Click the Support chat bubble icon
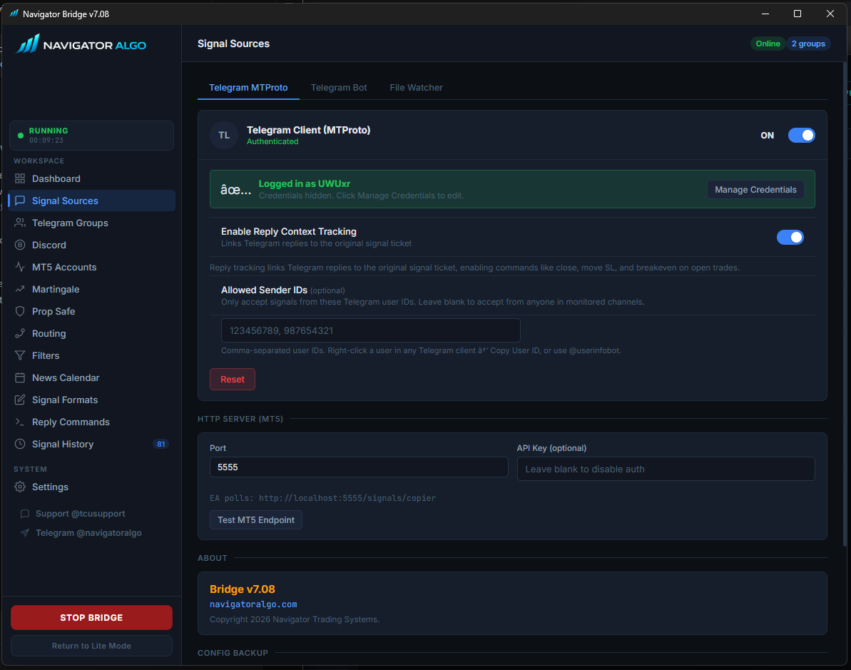The width and height of the screenshot is (851, 670). pos(25,514)
